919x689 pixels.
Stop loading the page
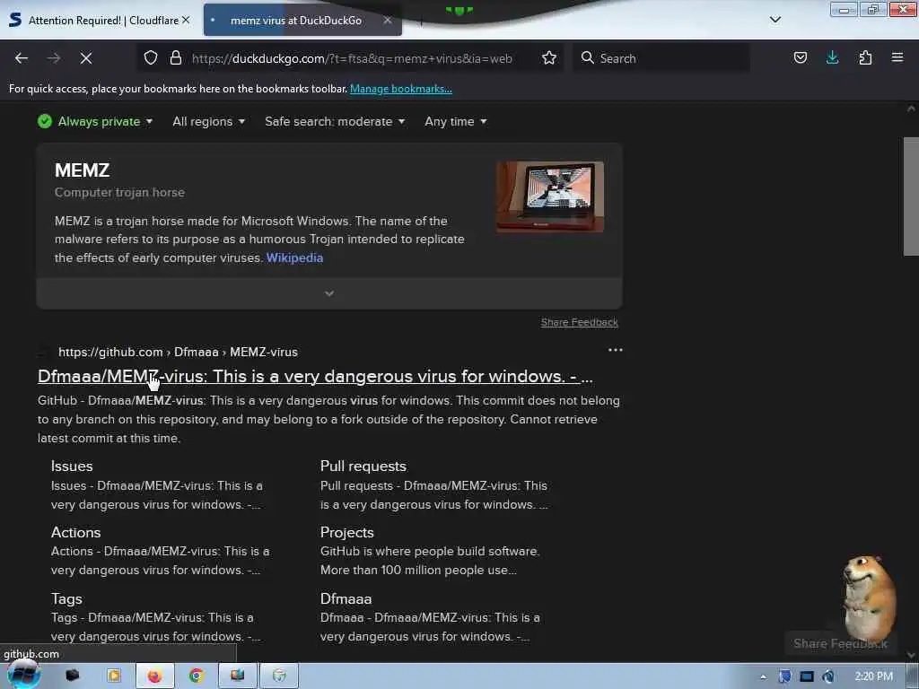click(85, 58)
